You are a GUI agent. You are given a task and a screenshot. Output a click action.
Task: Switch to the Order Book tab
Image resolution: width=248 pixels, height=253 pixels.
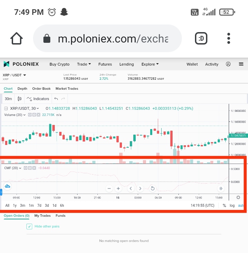tap(41, 89)
